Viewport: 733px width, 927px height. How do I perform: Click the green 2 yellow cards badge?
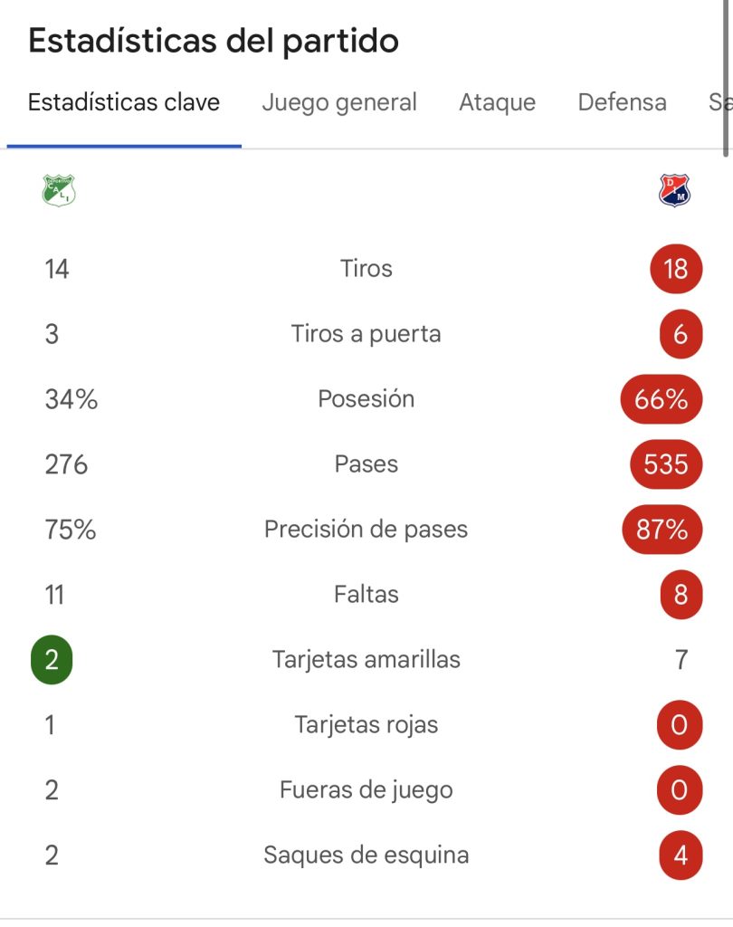[x=52, y=660]
